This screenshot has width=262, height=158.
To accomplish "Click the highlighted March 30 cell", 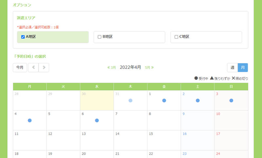I will tap(97, 101).
